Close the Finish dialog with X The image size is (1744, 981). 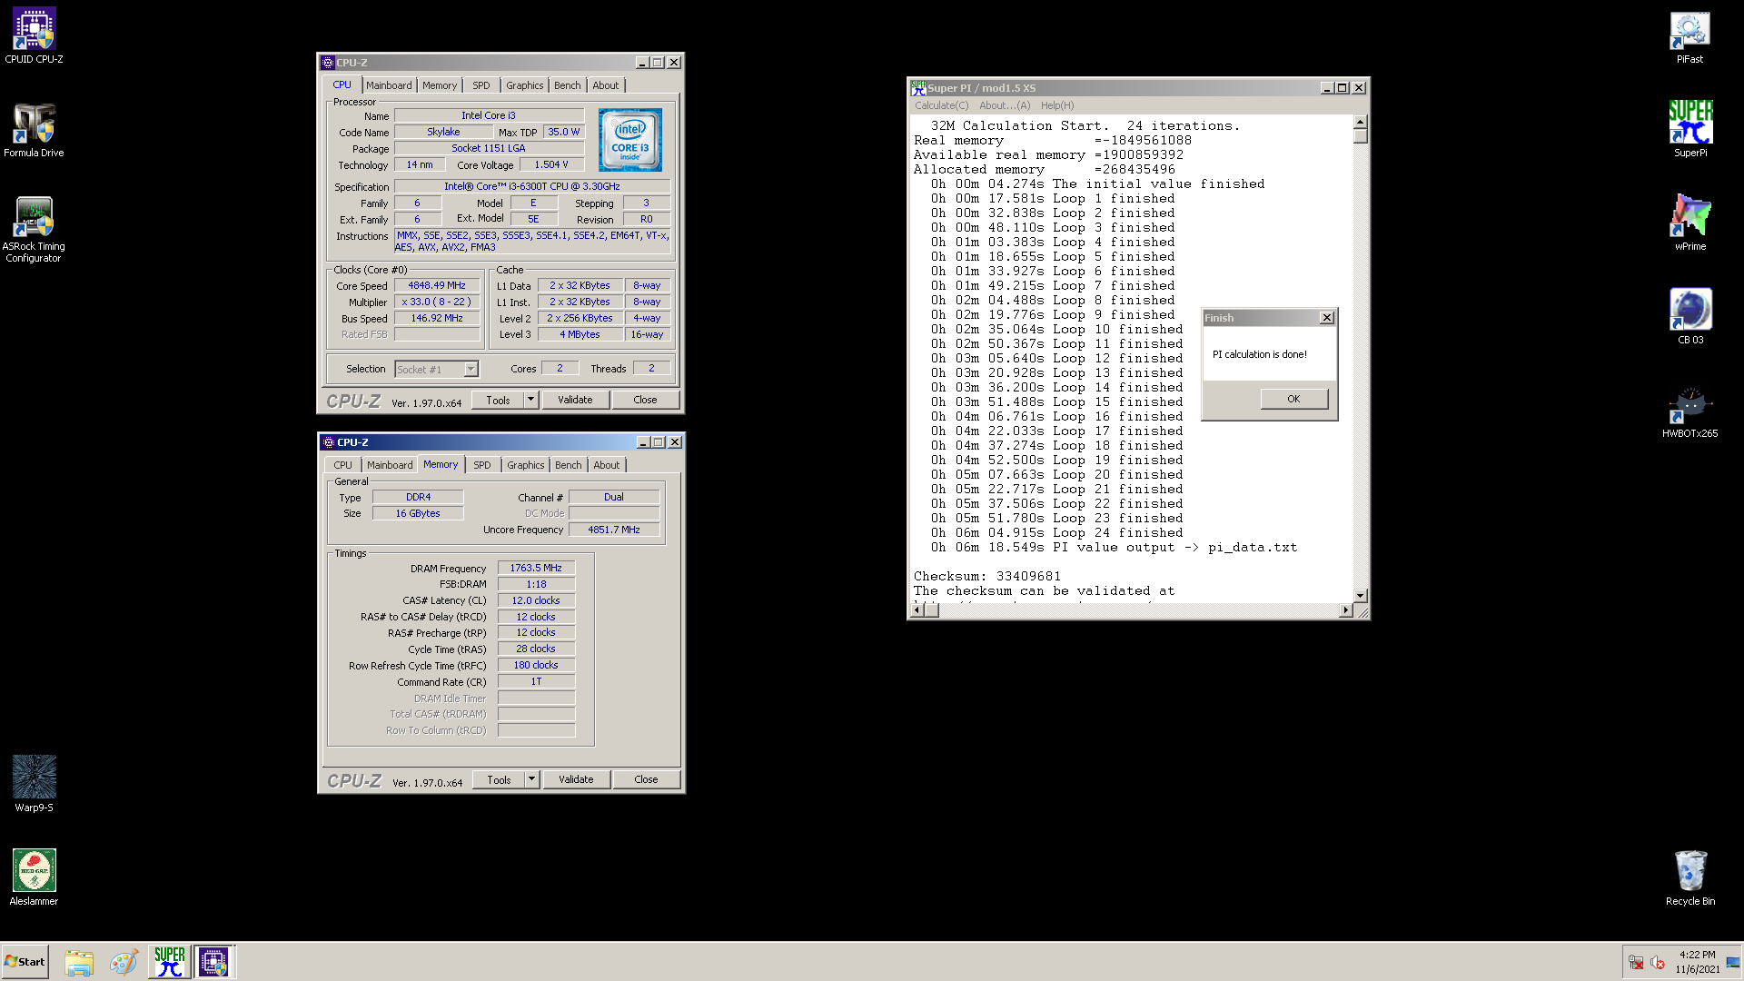[x=1327, y=318]
